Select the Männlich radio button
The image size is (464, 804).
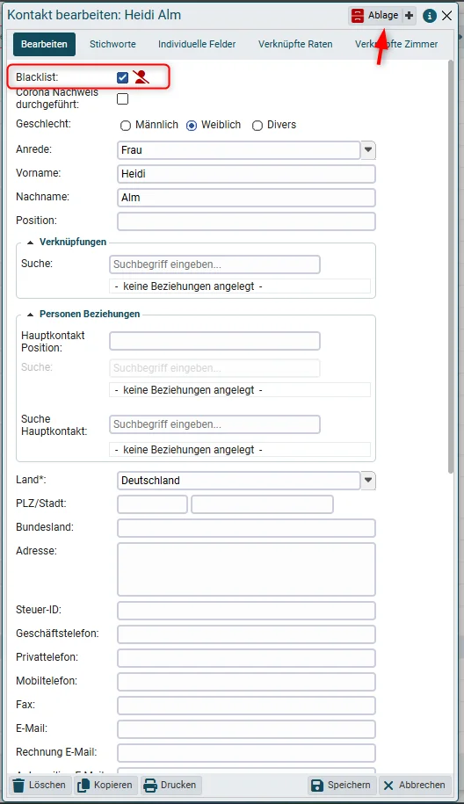point(126,126)
